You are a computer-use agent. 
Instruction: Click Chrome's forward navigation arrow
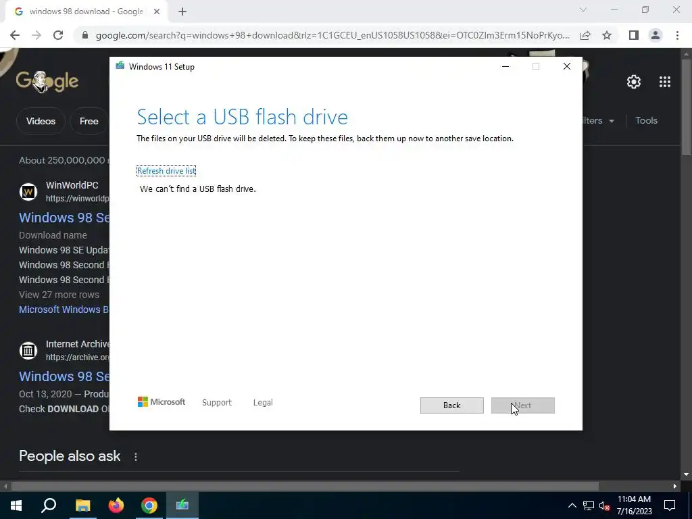36,35
